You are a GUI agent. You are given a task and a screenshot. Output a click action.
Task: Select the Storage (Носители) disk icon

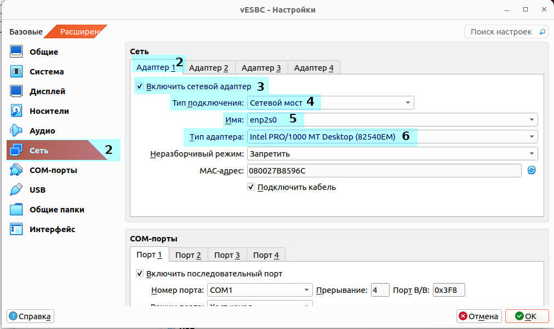(x=16, y=111)
